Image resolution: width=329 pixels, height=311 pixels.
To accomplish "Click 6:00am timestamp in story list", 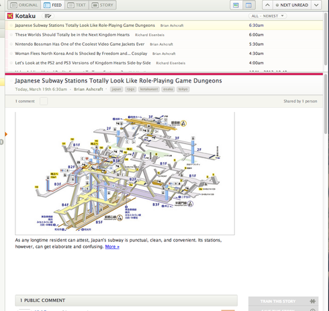I will click(x=256, y=35).
